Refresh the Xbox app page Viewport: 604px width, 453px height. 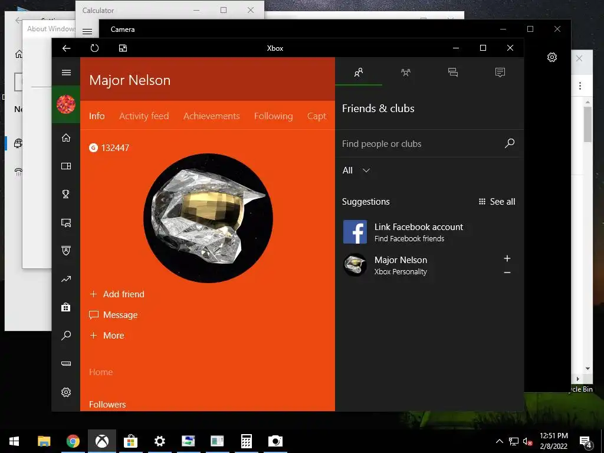94,48
